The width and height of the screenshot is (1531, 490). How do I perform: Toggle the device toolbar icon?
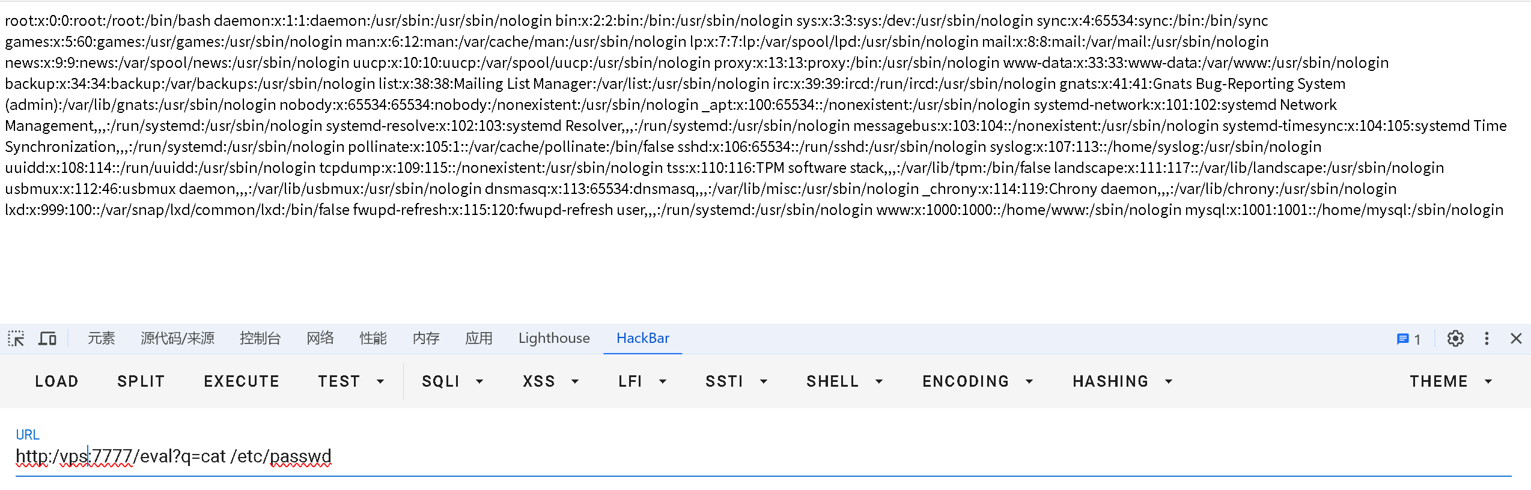[x=47, y=339]
